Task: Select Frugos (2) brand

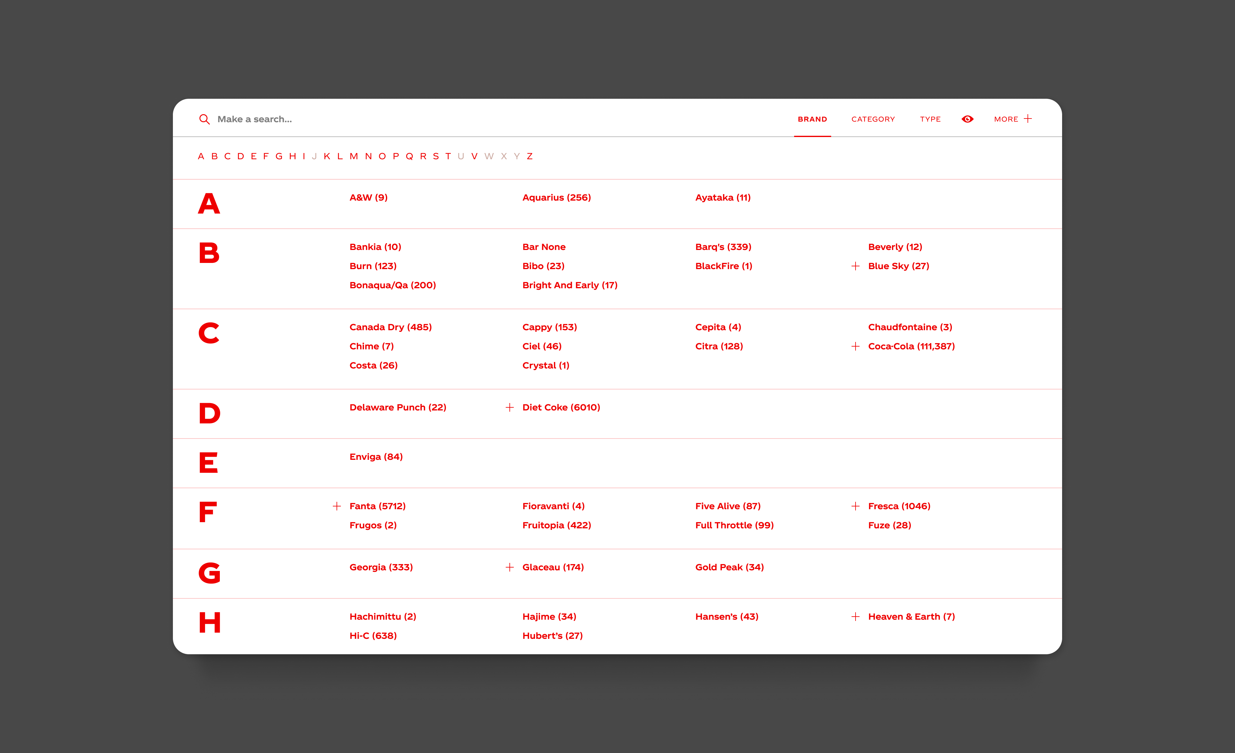Action: [x=373, y=525]
